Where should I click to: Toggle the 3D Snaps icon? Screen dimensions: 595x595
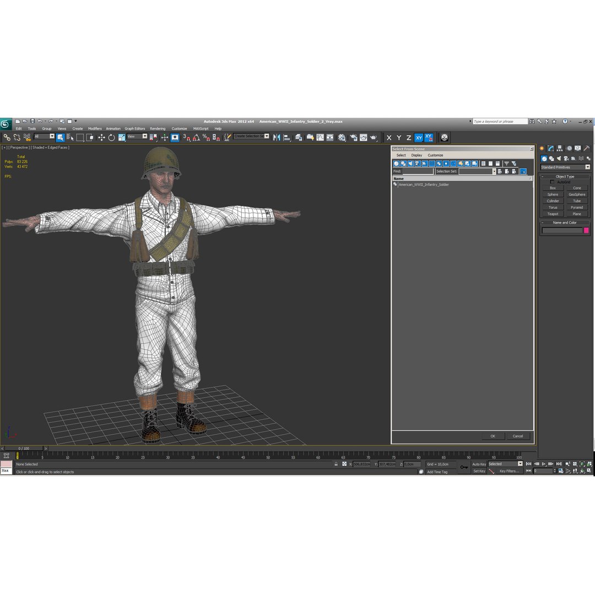tap(186, 137)
